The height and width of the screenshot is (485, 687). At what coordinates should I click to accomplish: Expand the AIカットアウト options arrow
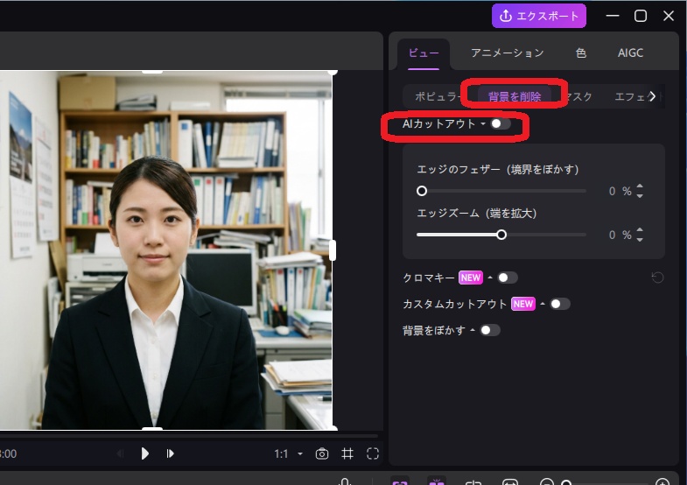click(x=483, y=124)
